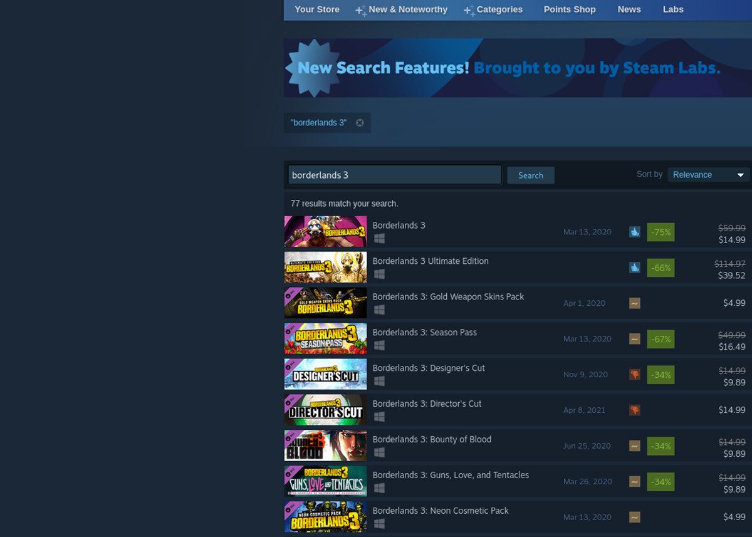Open Borderlands 3 Ultimate Edition thumbnail
This screenshot has height=537, width=752.
[x=325, y=268]
